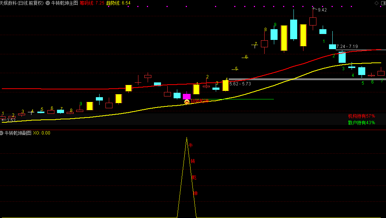The image size is (386, 218).
Task: Click the 散户持有43% label
Action: [x=361, y=123]
